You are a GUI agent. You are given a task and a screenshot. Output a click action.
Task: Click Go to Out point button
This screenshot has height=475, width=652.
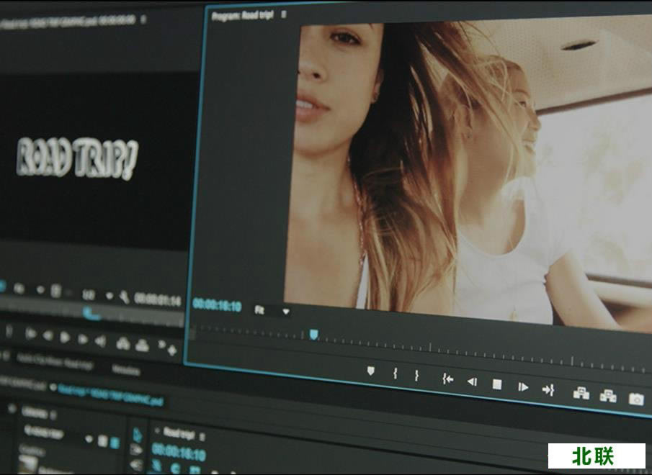548,389
